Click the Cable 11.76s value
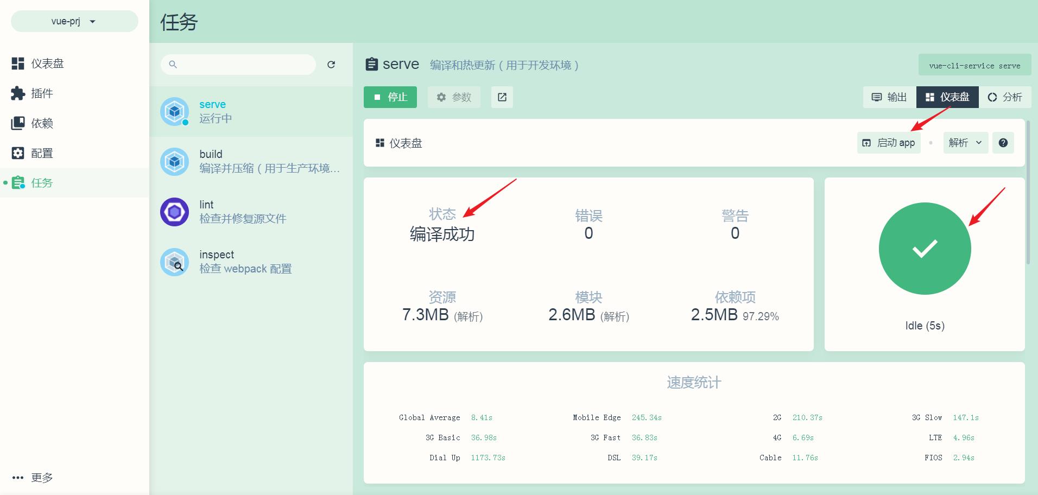 click(x=805, y=458)
